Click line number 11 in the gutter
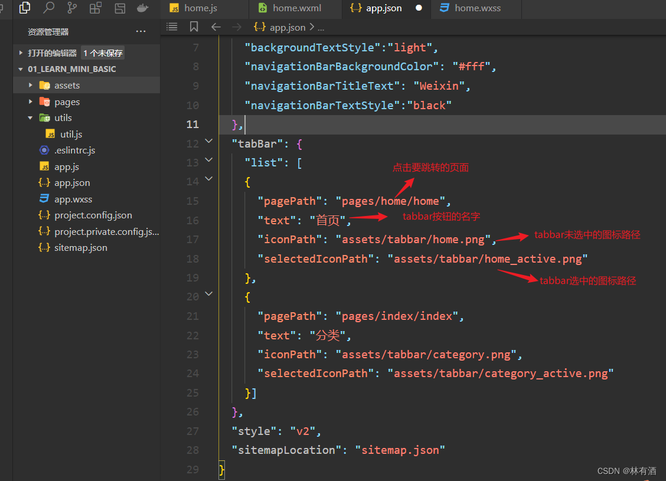Image resolution: width=666 pixels, height=481 pixels. point(192,125)
